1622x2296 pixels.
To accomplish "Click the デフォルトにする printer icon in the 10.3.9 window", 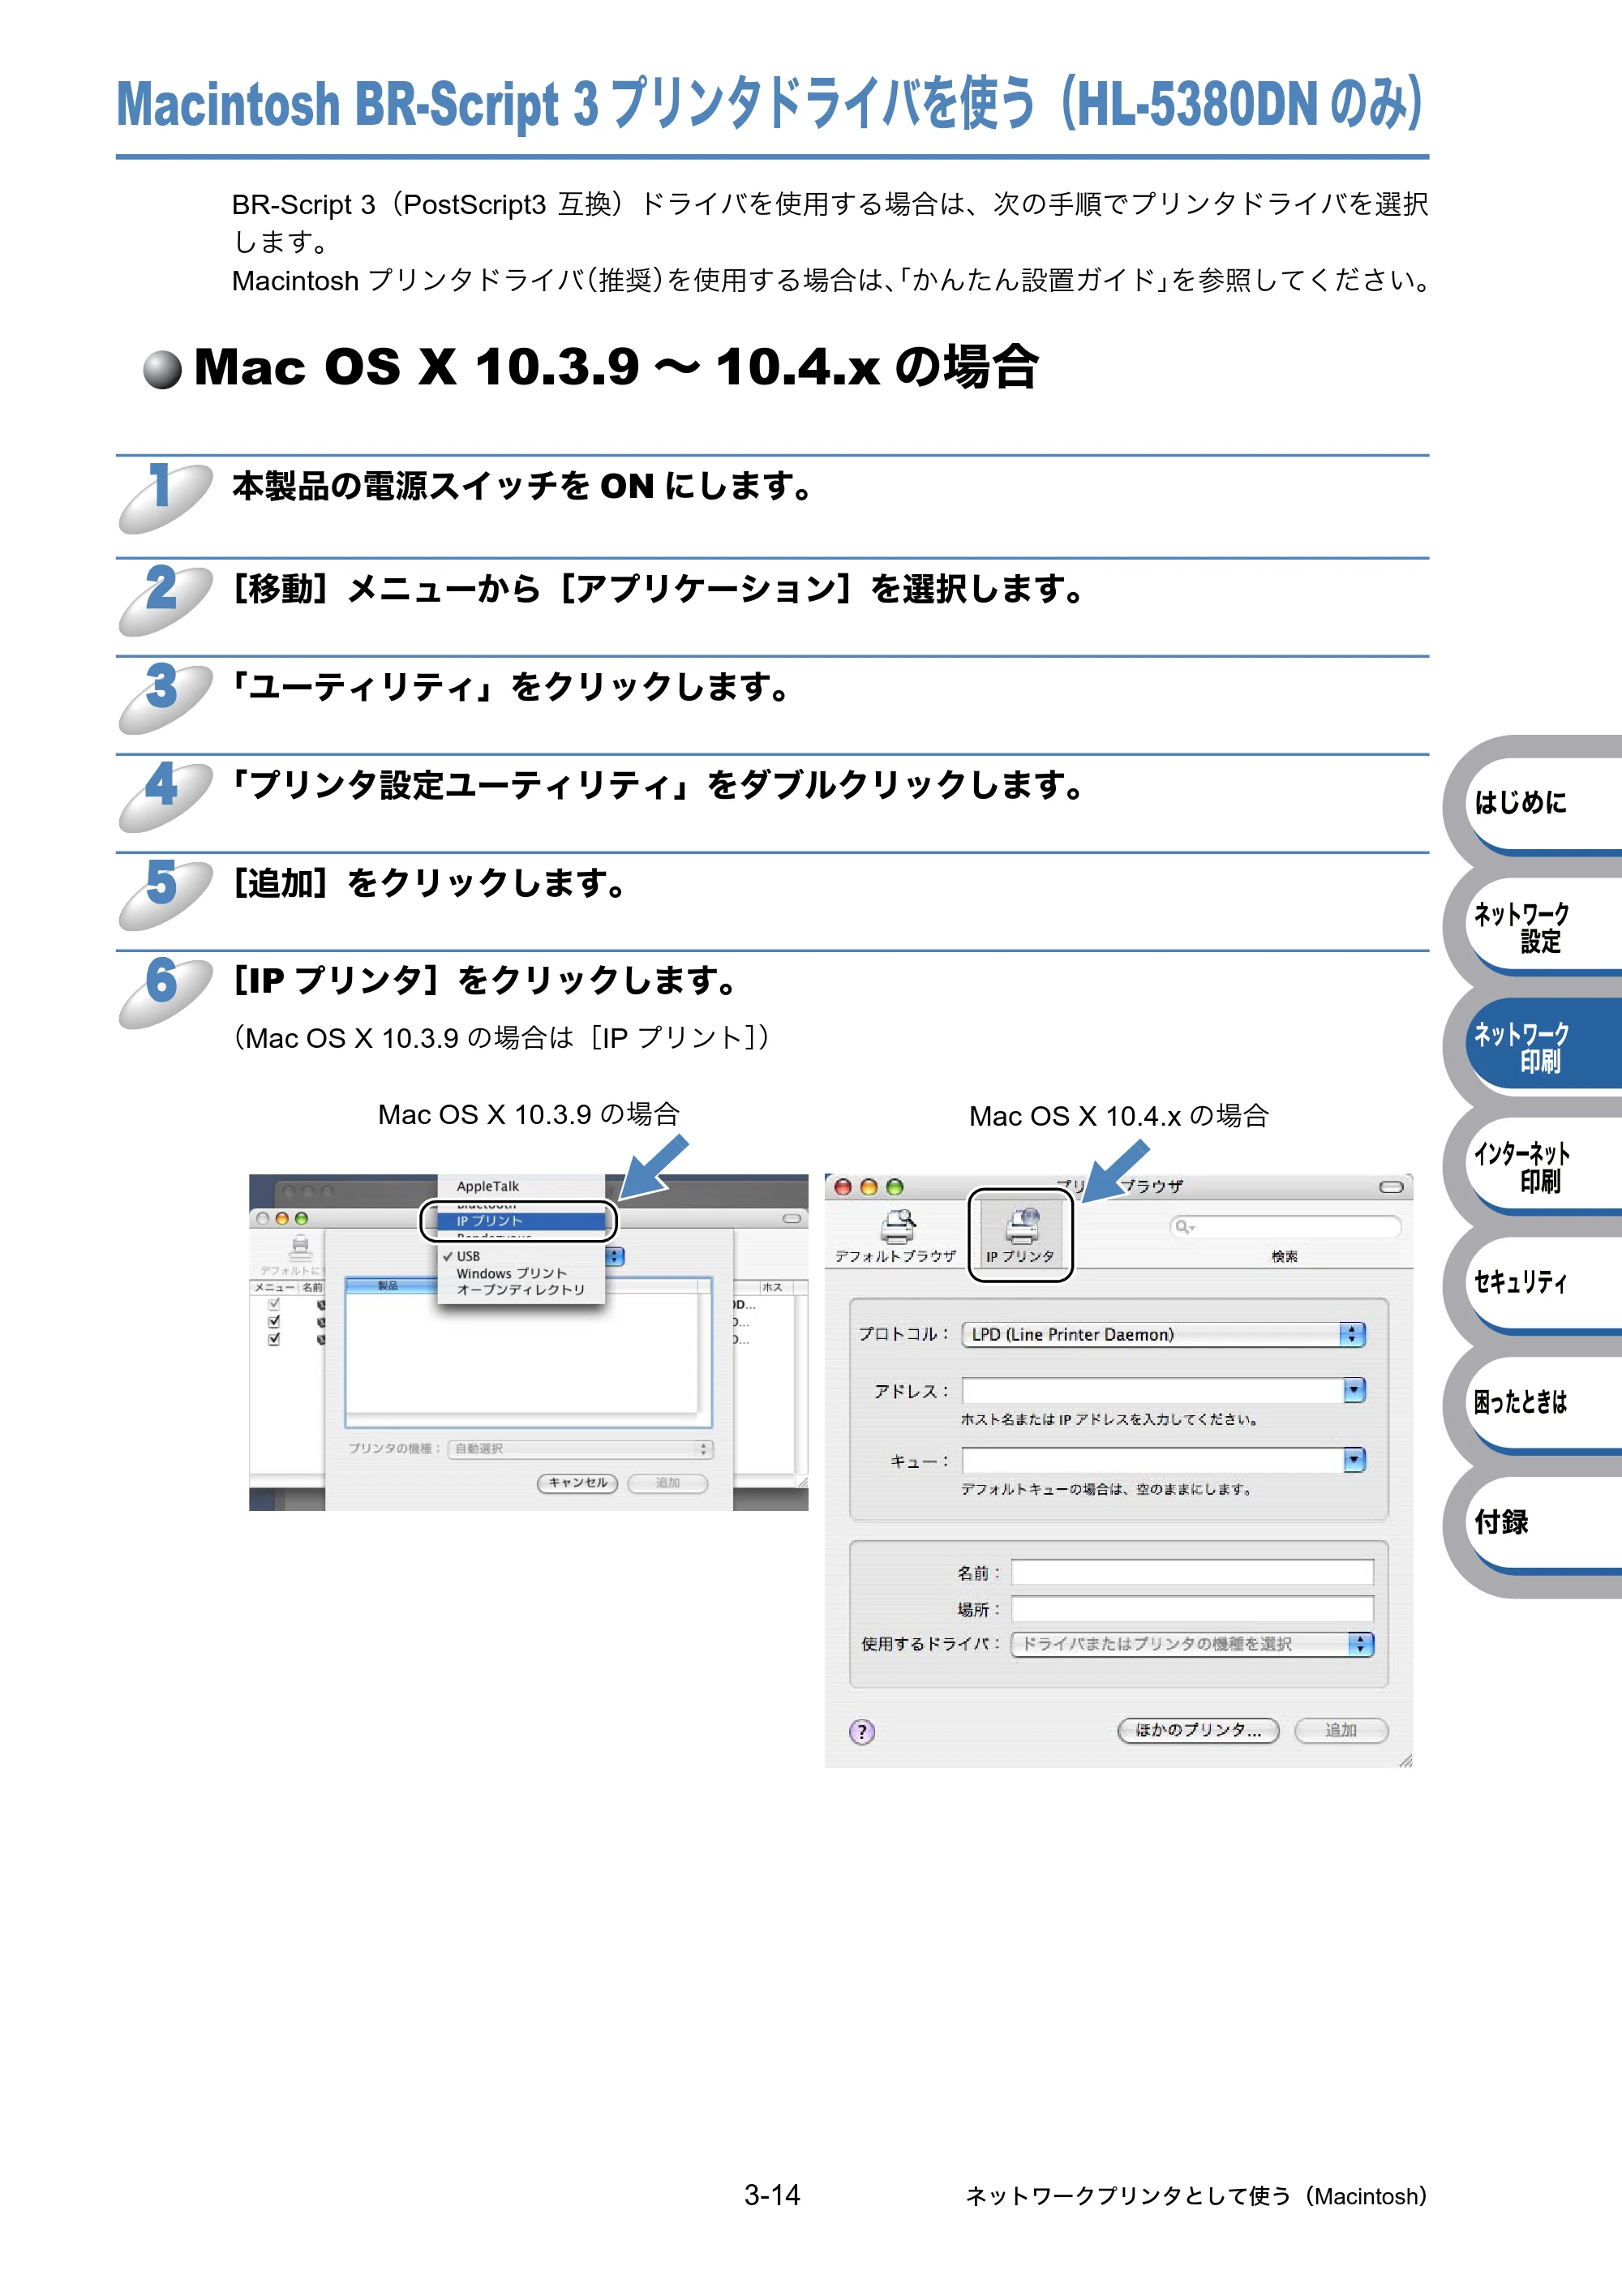I will (300, 1248).
